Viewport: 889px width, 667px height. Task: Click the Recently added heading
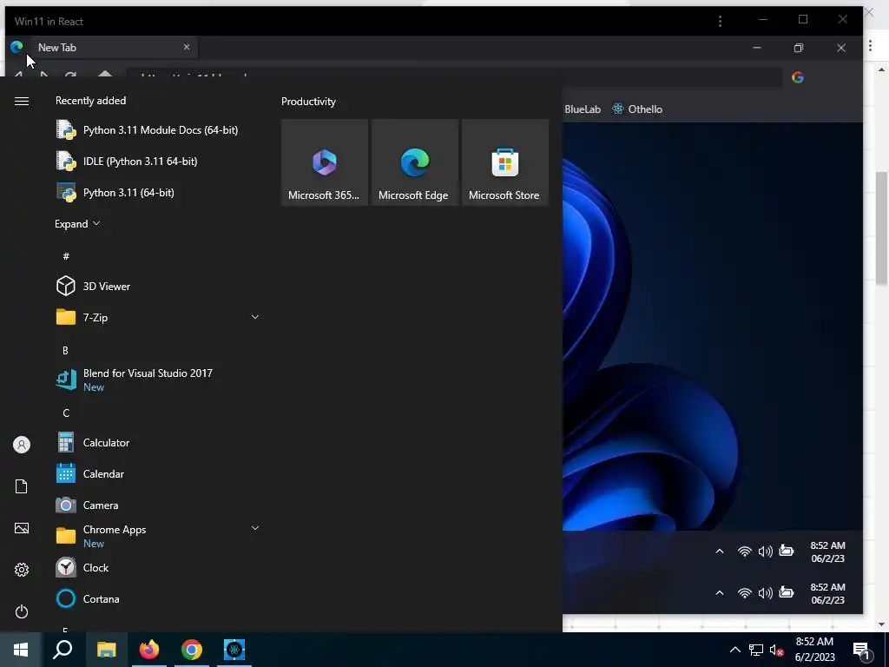pos(90,101)
